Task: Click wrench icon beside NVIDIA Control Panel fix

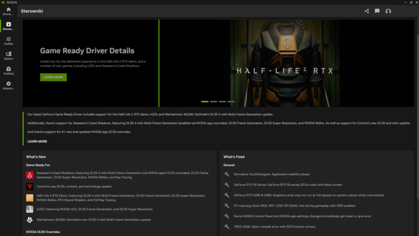Action: click(x=227, y=216)
